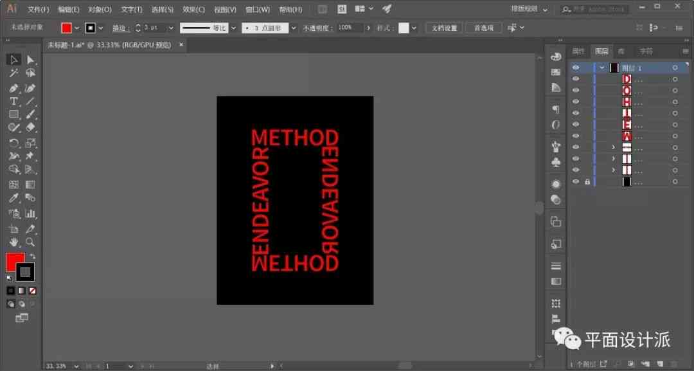Select the Column Graph tool
The image size is (694, 371).
tap(30, 214)
